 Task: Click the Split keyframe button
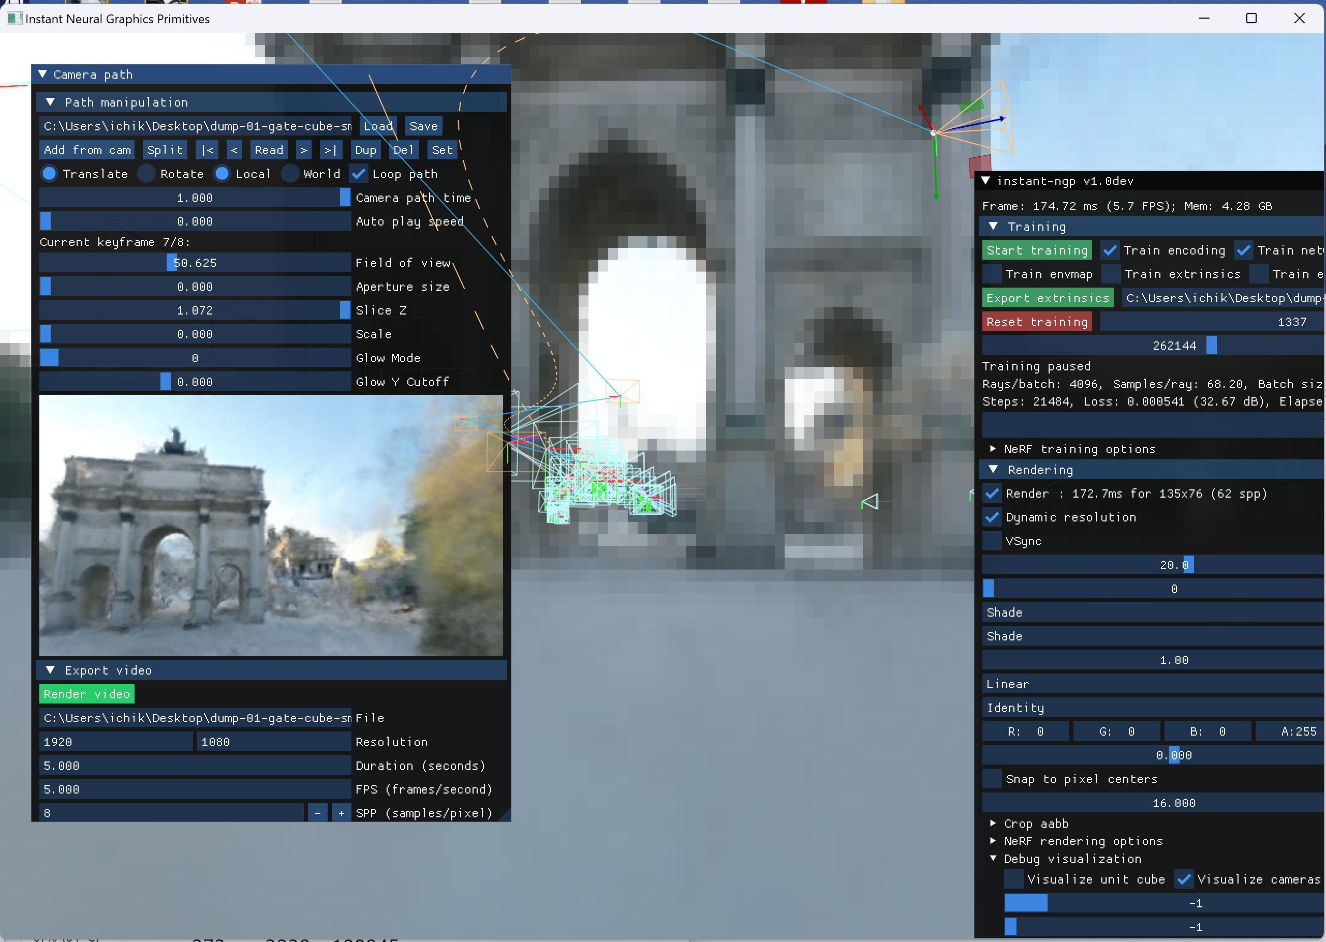(165, 150)
